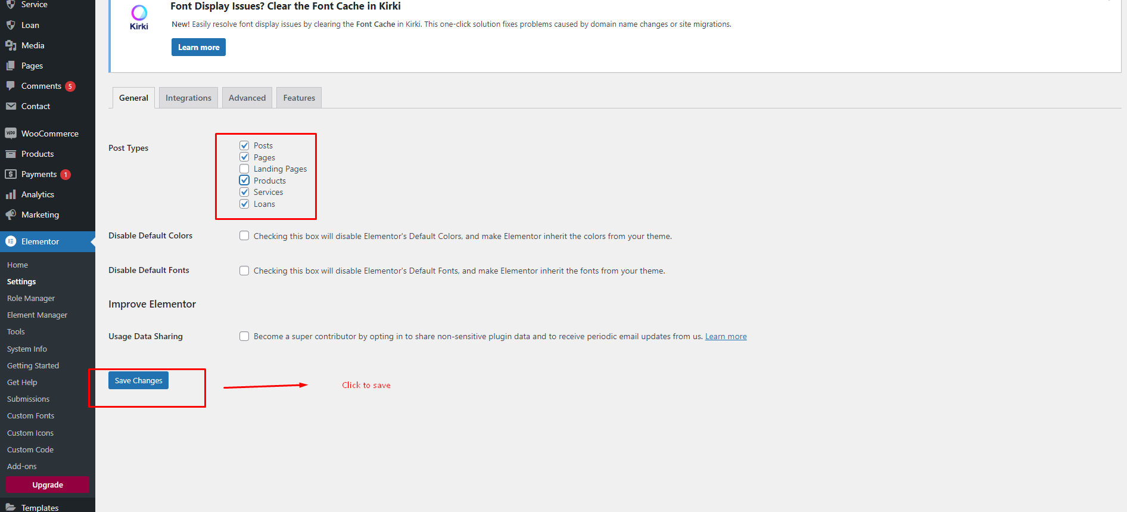Click the Payments dollar icon

(x=11, y=174)
